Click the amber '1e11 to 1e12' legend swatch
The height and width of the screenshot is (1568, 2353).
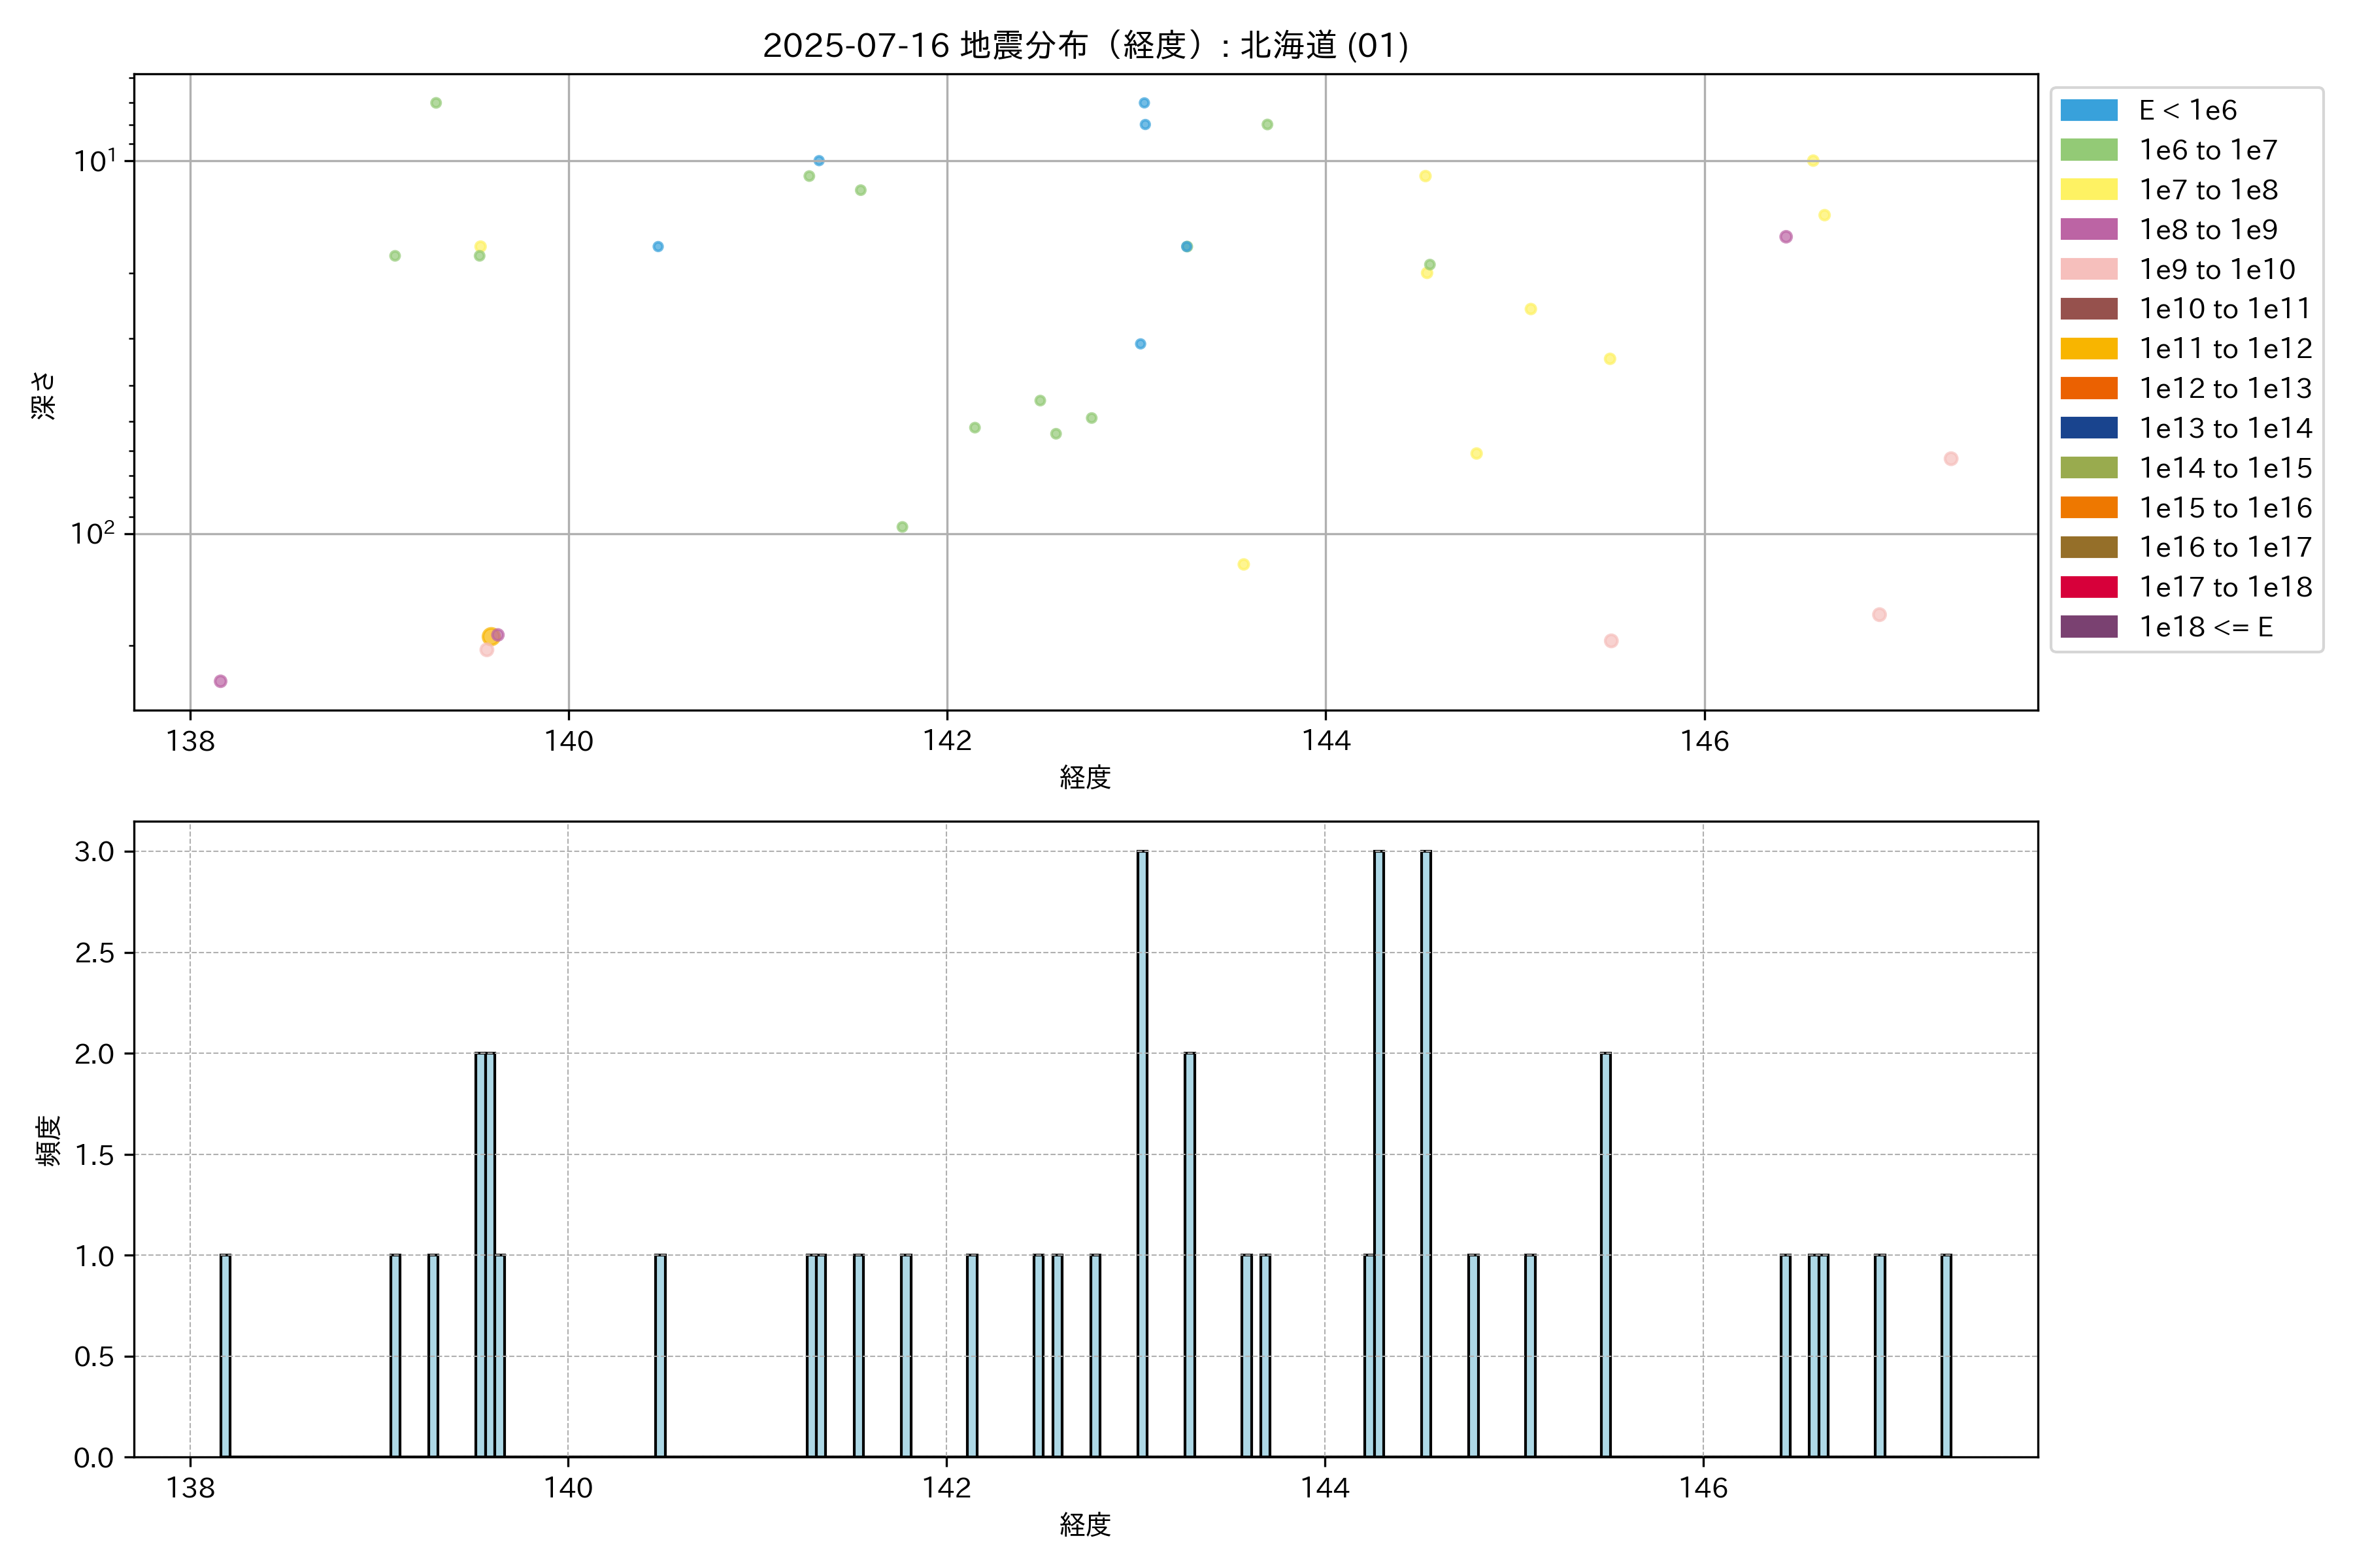coord(2088,349)
